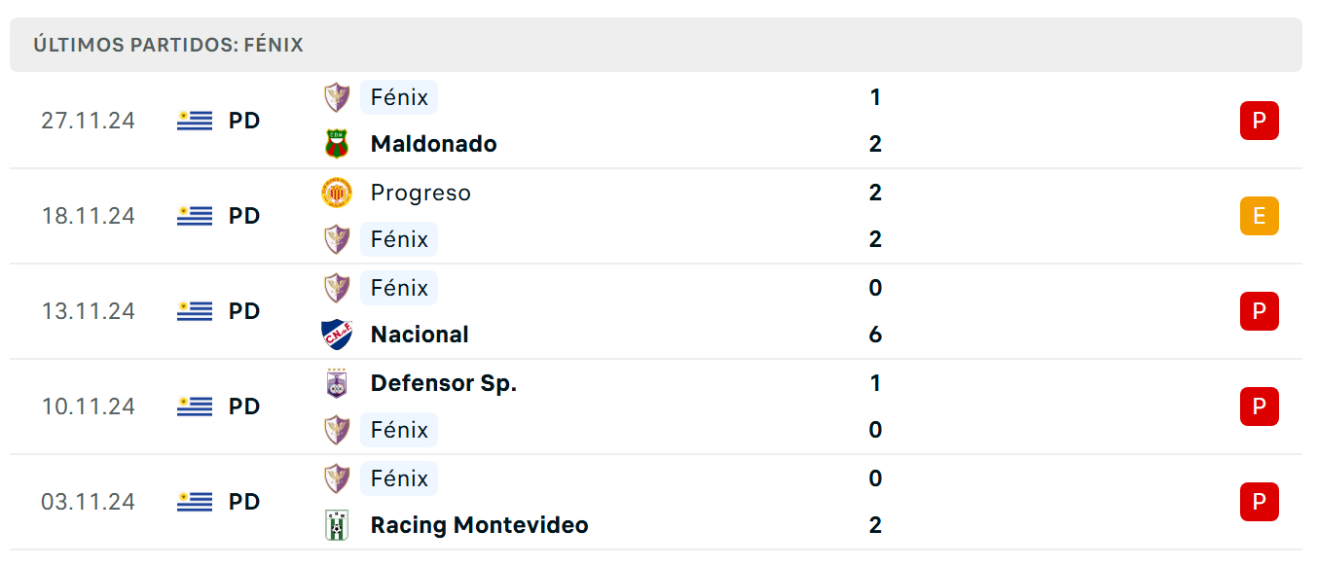
Task: Click red P badge for Defensor Sp. match
Action: pos(1260,407)
